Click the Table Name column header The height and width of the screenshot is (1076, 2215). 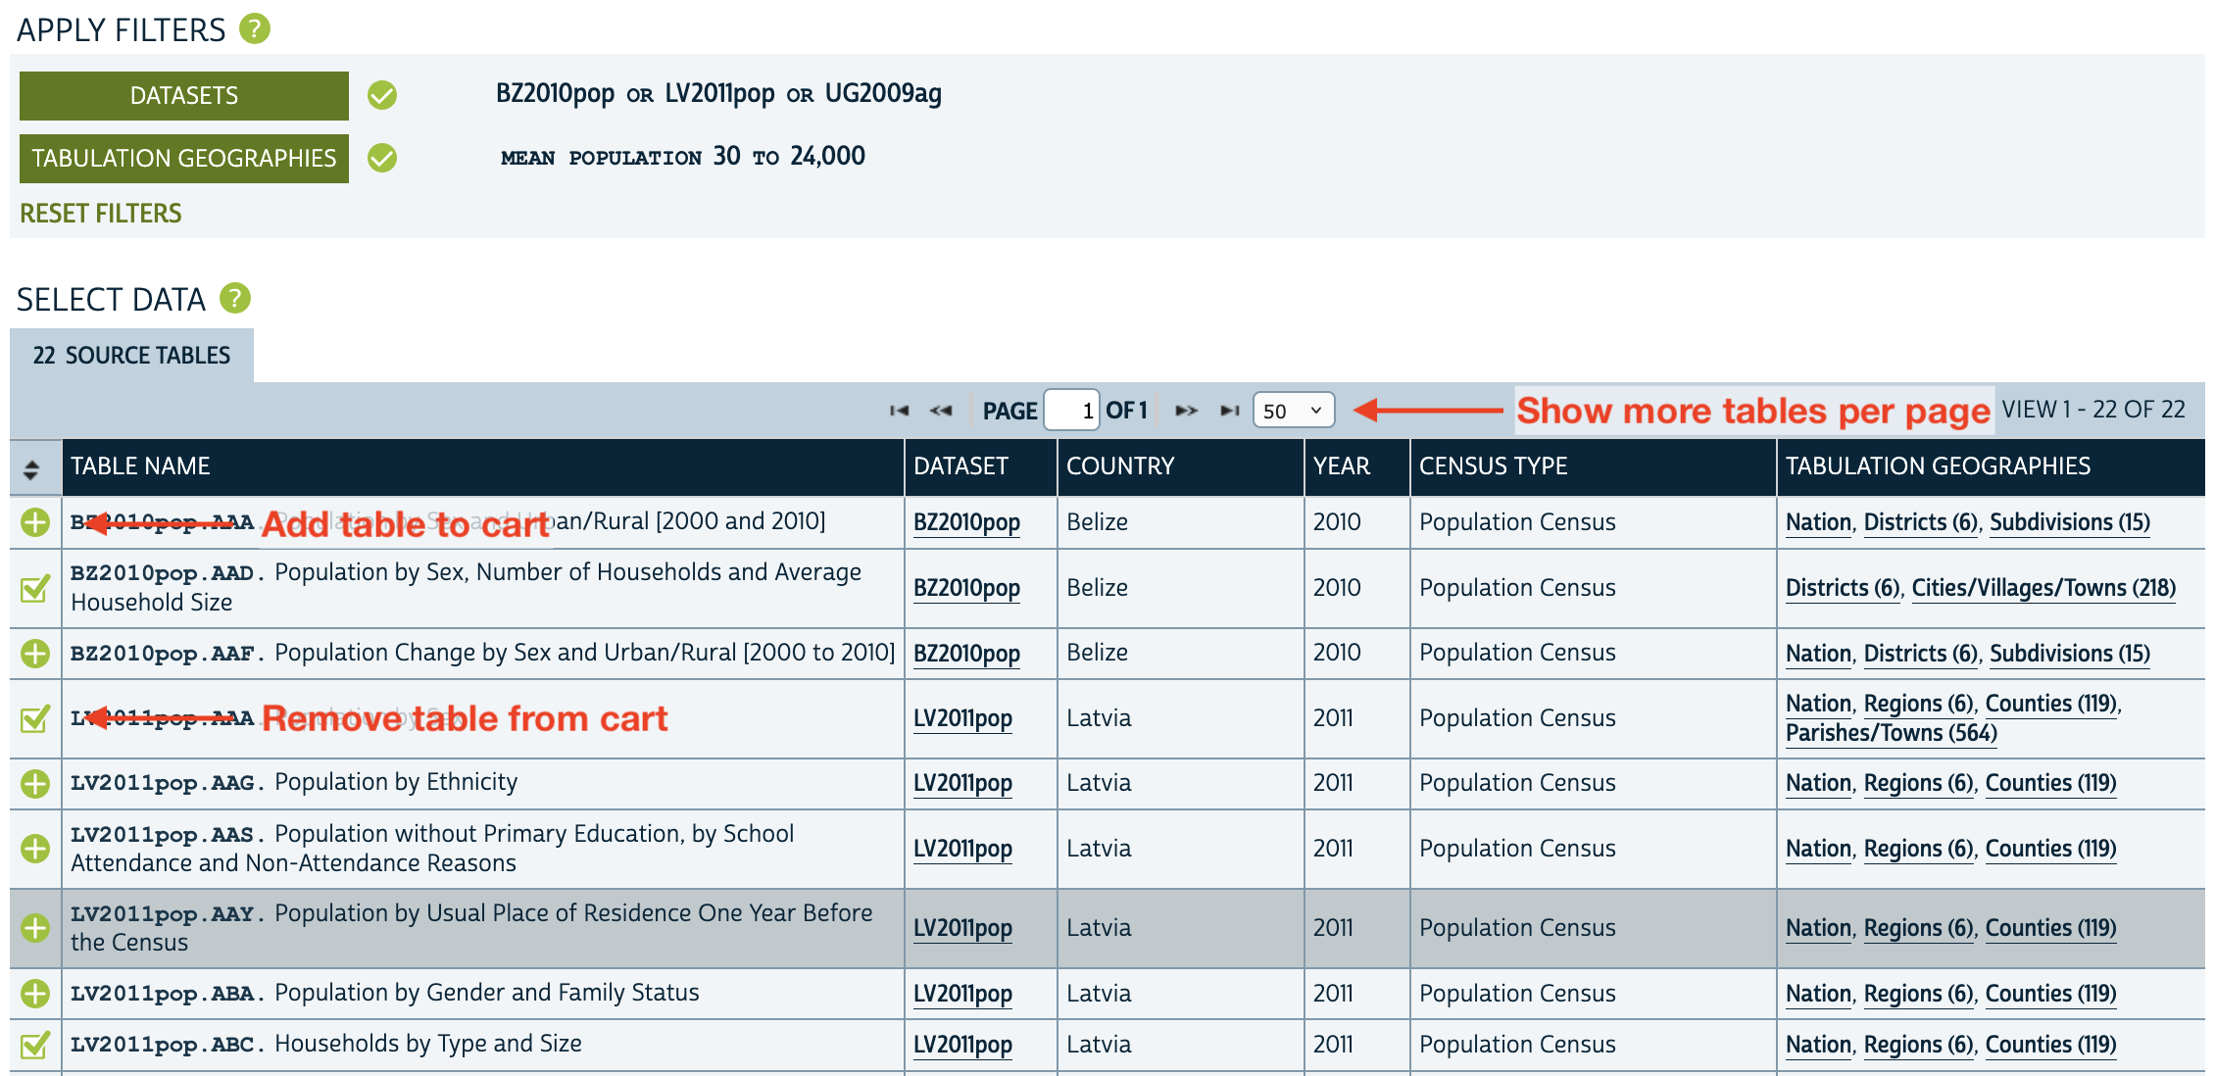click(483, 466)
